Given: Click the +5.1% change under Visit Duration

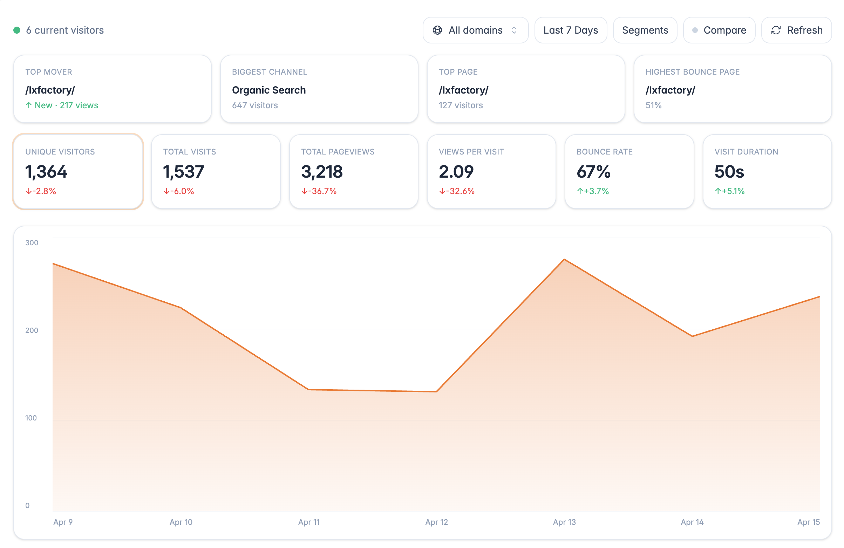Looking at the screenshot, I should coord(729,191).
